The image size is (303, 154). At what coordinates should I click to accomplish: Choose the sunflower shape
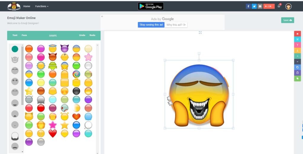pyautogui.click(x=41, y=66)
